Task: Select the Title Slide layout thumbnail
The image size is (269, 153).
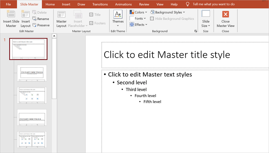Action: [x=32, y=73]
